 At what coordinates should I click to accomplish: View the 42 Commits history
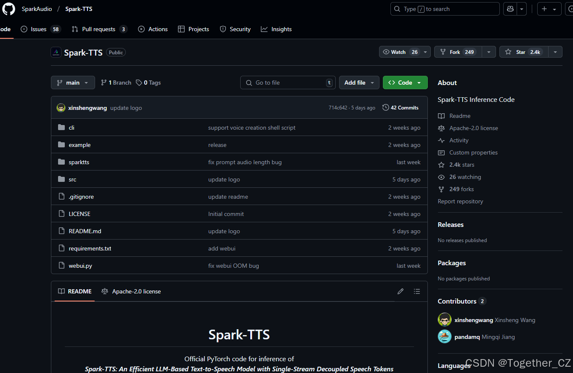401,108
